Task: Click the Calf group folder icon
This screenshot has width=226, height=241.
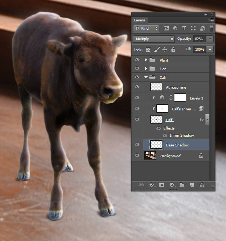Action: [152, 77]
